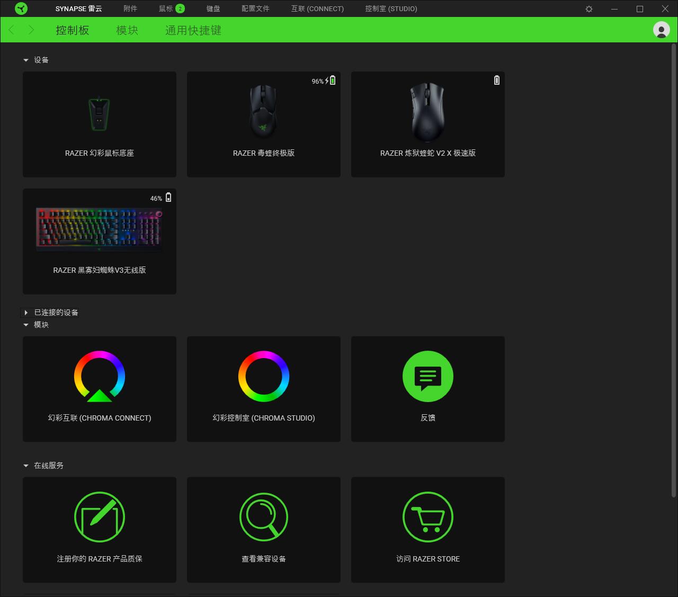Click the Razer Synapse logo icon
Viewport: 678px width, 597px height.
[x=21, y=8]
